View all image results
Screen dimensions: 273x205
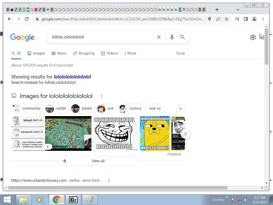pyautogui.click(x=98, y=161)
